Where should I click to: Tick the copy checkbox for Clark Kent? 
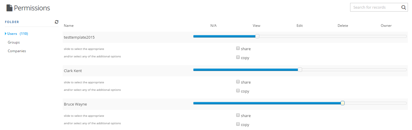click(238, 91)
